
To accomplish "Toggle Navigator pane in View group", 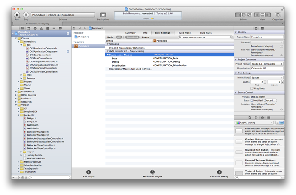I will tap(257, 15).
